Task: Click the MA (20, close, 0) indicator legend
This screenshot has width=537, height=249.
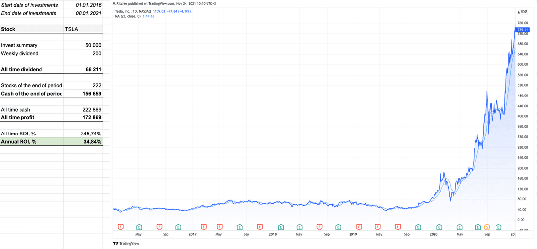Action: click(128, 16)
